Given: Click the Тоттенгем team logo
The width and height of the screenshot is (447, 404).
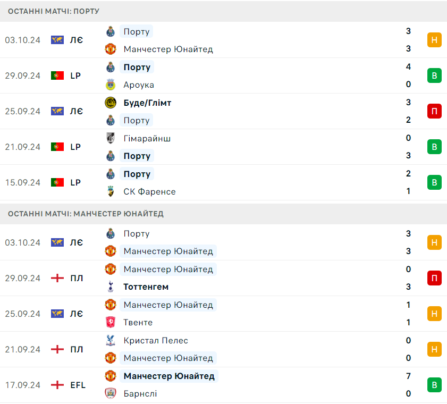Looking at the screenshot, I should pos(111,287).
